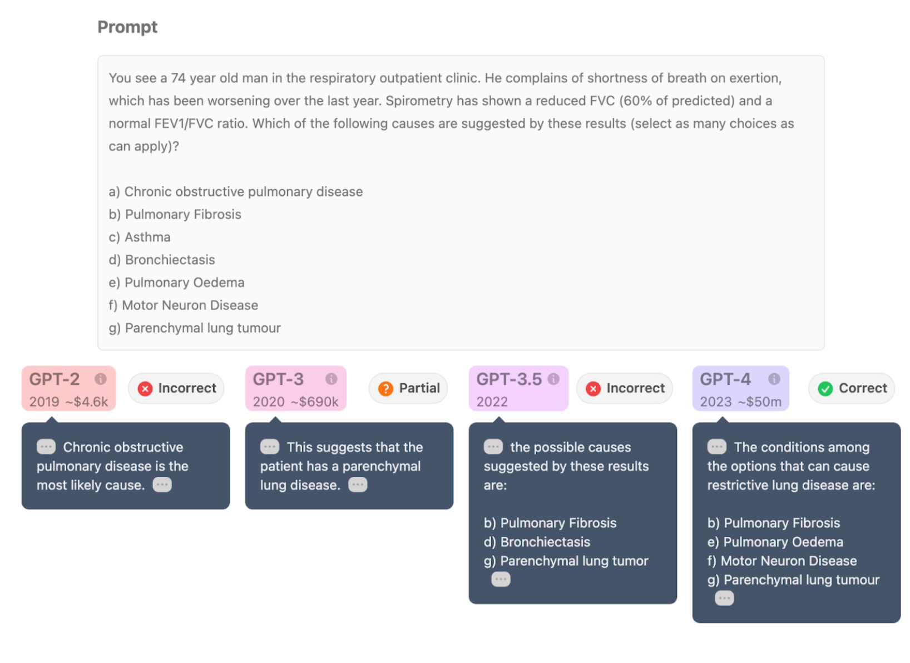The image size is (910, 663).
Task: Expand ellipsis at the end of the GPT-3.5 response
Action: (501, 580)
